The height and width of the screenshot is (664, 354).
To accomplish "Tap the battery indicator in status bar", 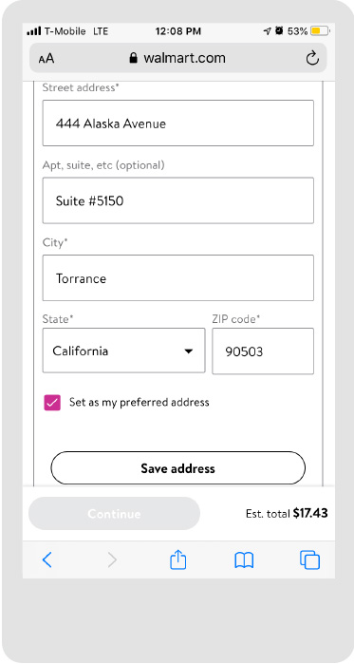I will pos(320,31).
